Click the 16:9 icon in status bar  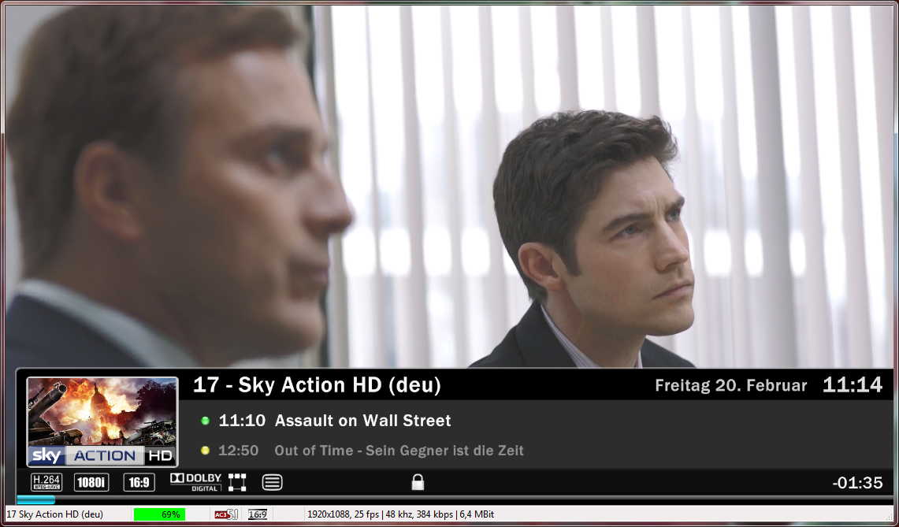(258, 514)
